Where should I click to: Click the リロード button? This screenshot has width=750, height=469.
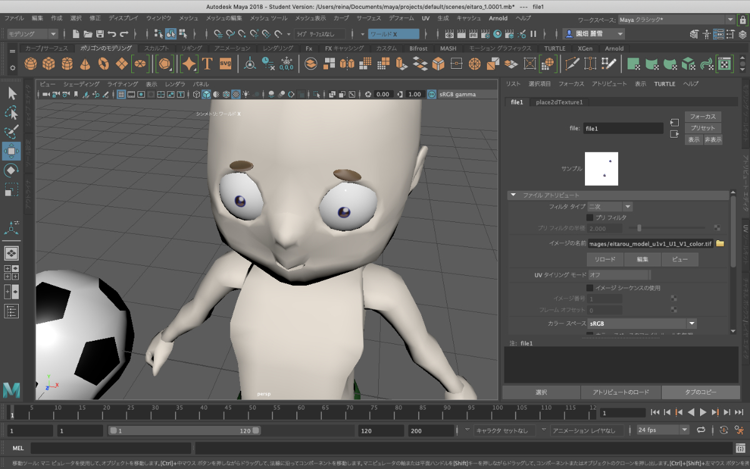tap(604, 260)
